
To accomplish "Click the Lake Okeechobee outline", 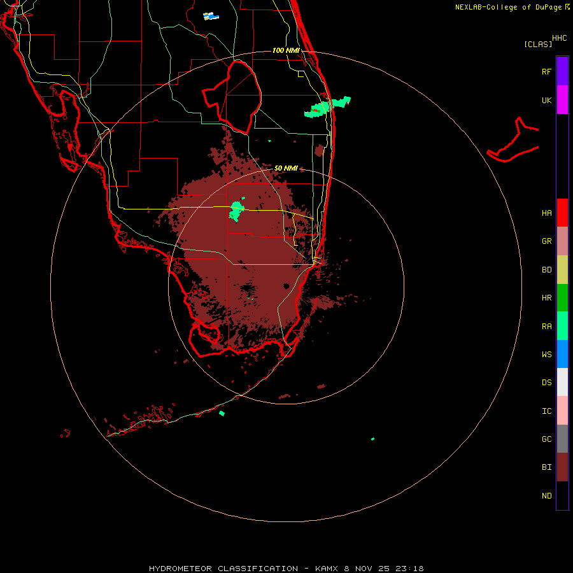I will point(232,97).
